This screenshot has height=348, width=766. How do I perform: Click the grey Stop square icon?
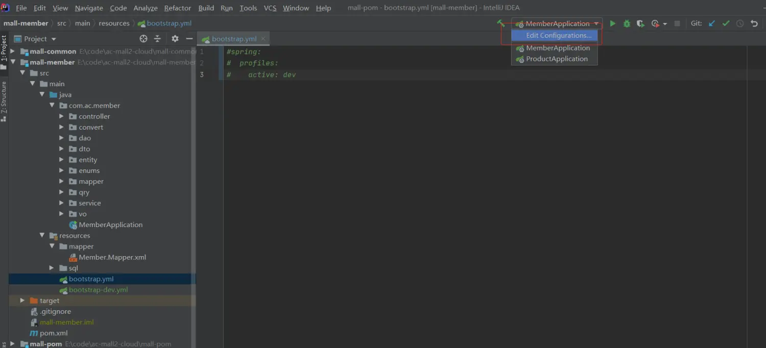677,23
